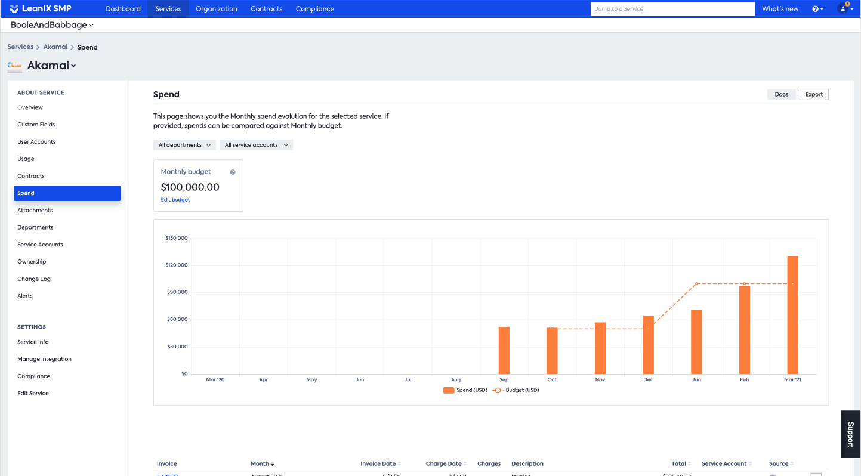Open Departments in sidebar
The image size is (861, 476).
tap(35, 227)
